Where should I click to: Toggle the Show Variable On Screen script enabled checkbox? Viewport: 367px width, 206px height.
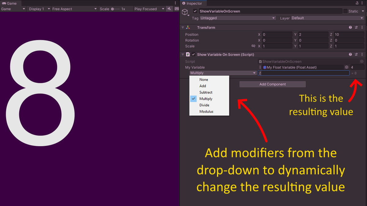[x=193, y=54]
